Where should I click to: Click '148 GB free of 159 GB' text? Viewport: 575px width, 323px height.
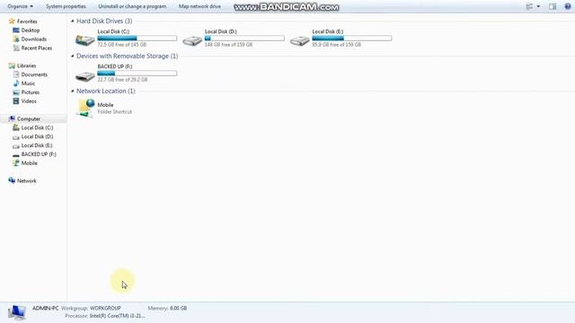(228, 44)
